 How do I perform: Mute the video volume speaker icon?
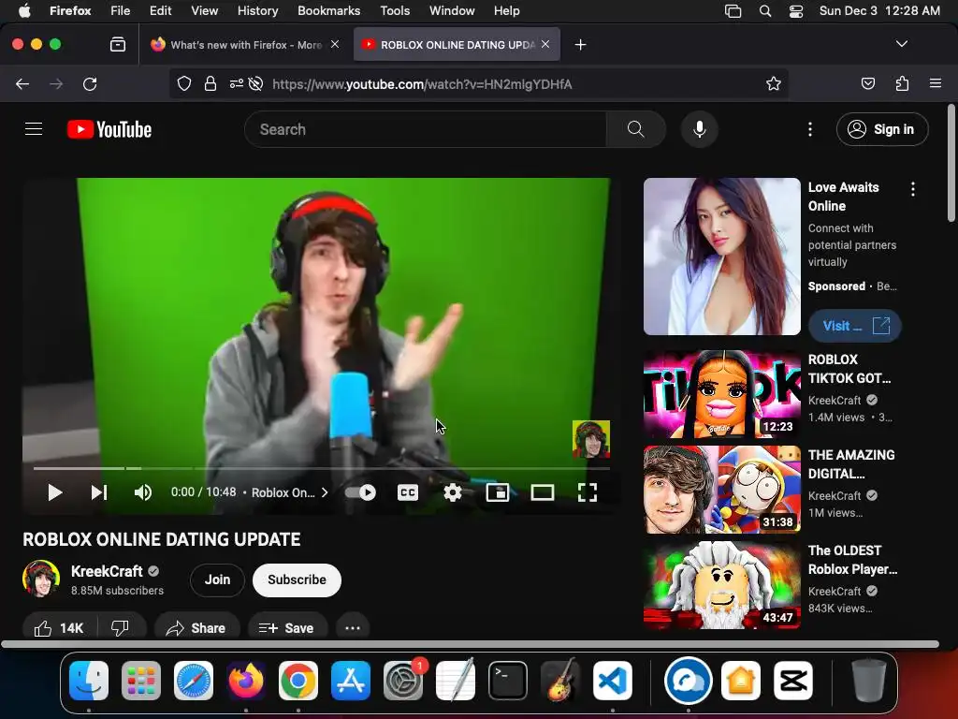(x=143, y=492)
